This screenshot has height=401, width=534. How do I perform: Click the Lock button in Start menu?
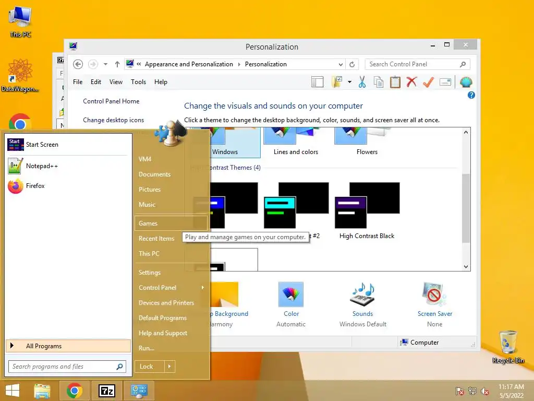click(x=150, y=367)
